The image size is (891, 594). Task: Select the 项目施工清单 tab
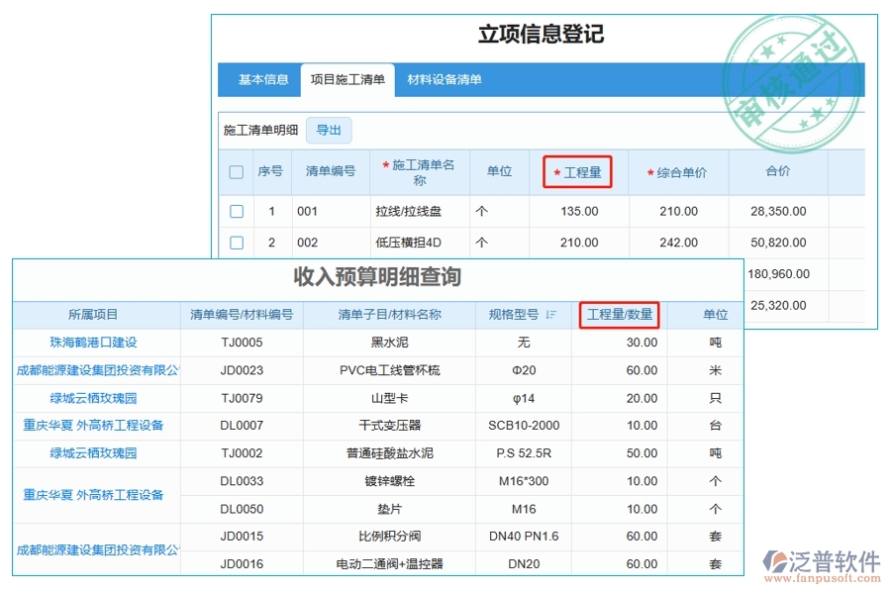349,82
